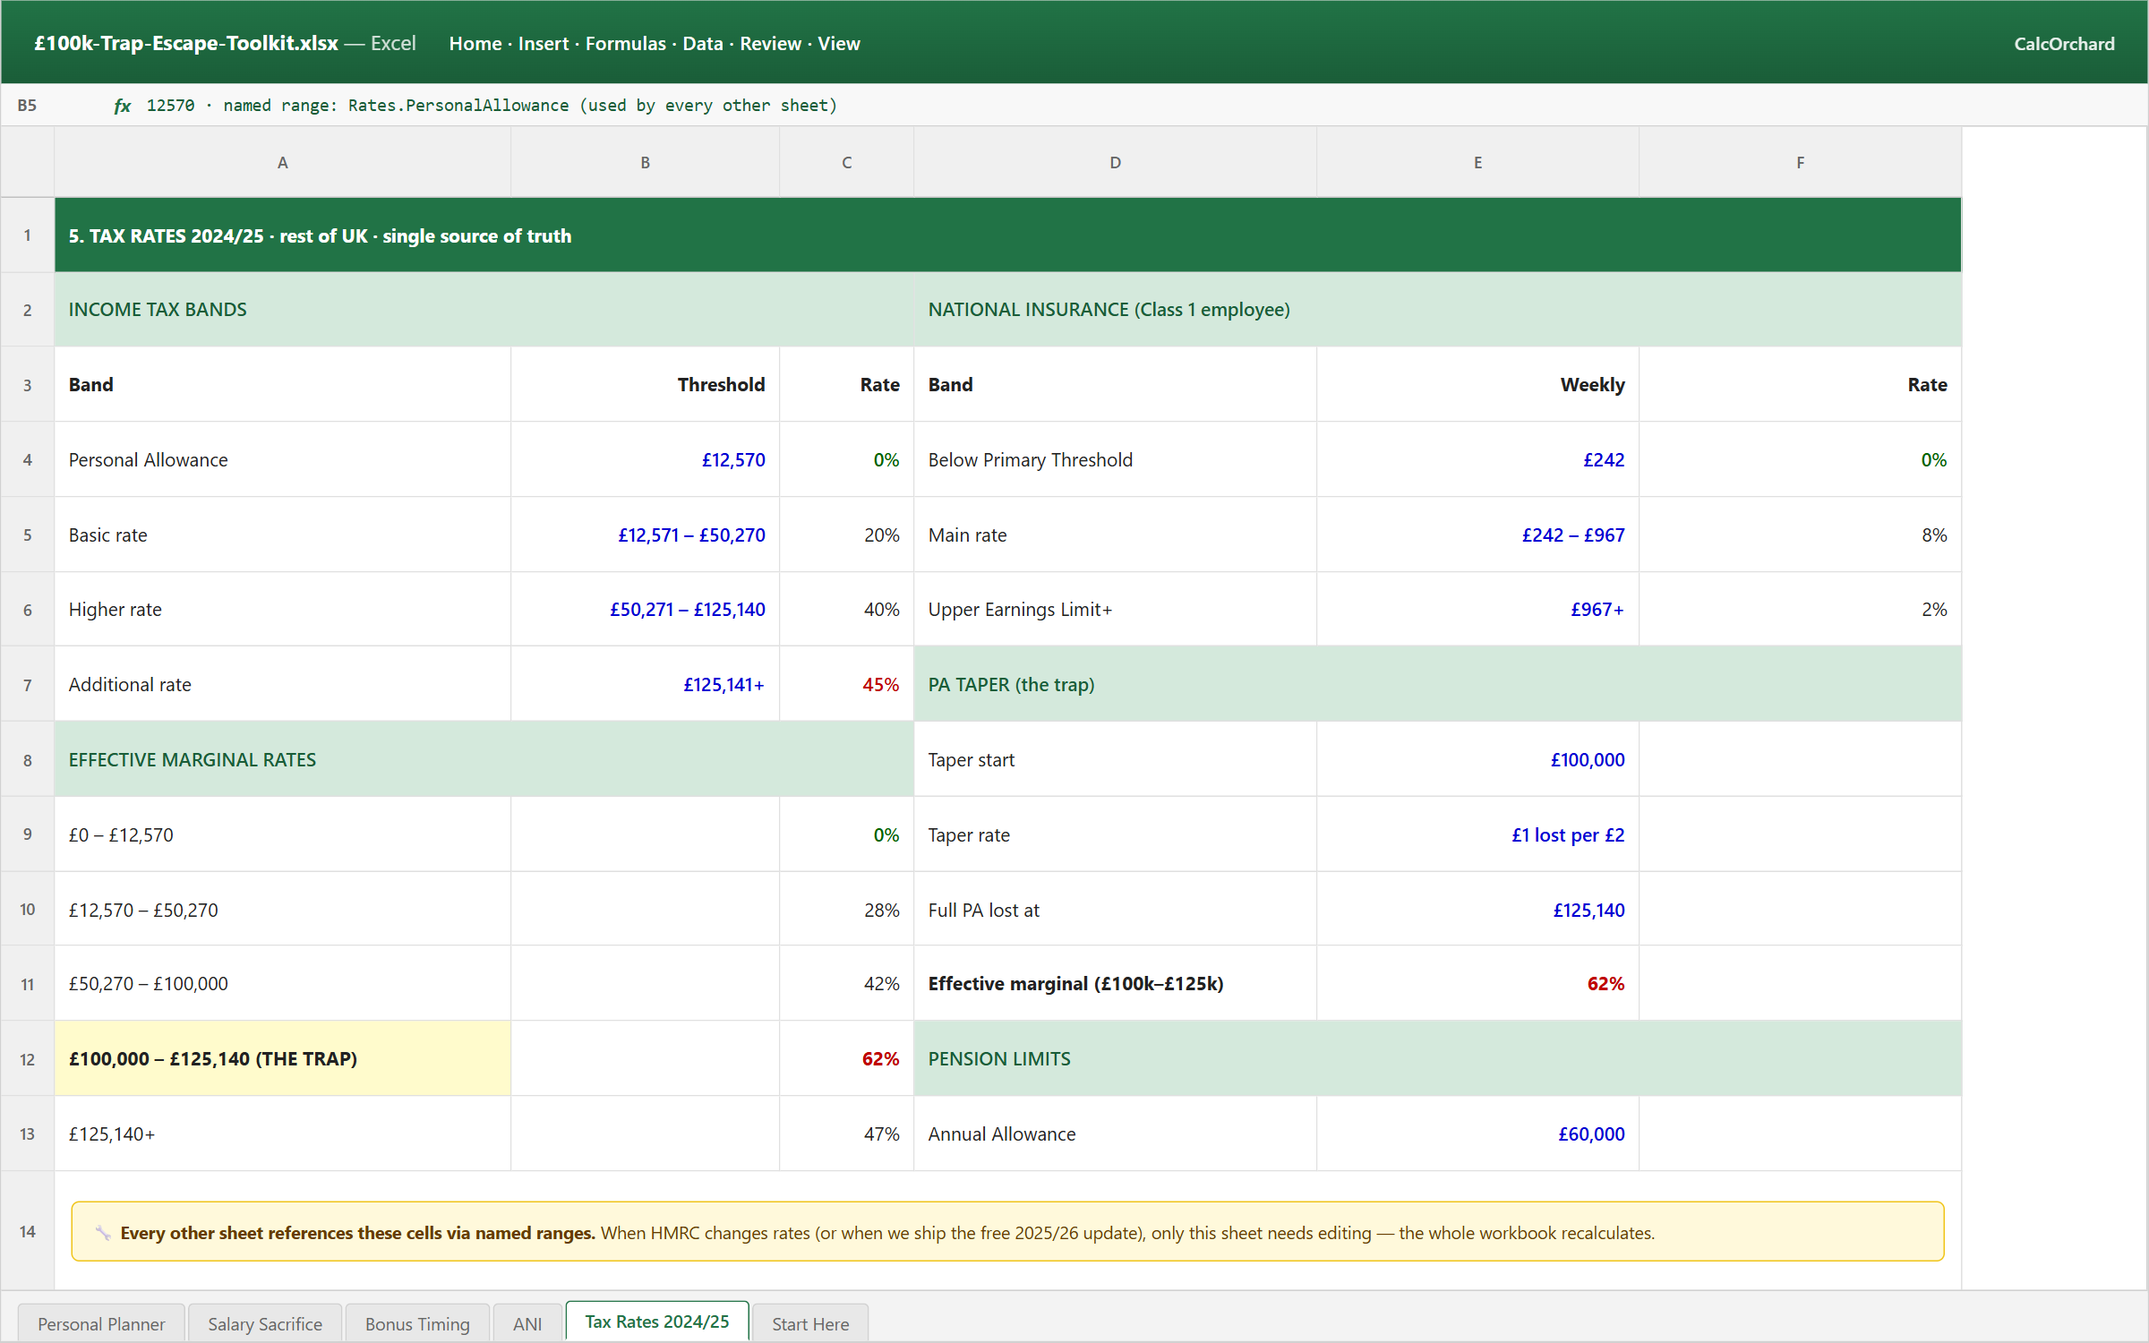Open the Data ribbon tab
This screenshot has width=2149, height=1343.
coord(703,43)
